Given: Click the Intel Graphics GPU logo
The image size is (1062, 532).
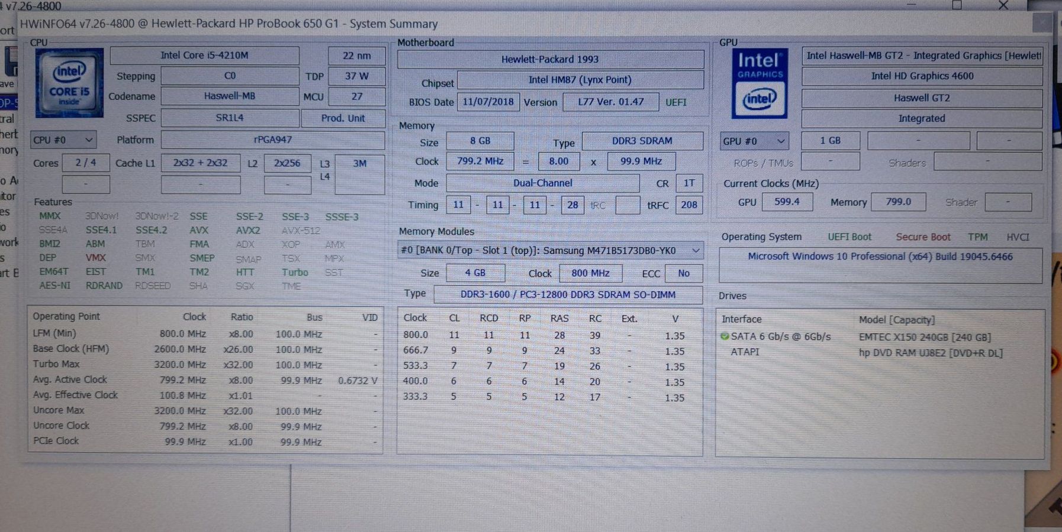Looking at the screenshot, I should (x=760, y=83).
